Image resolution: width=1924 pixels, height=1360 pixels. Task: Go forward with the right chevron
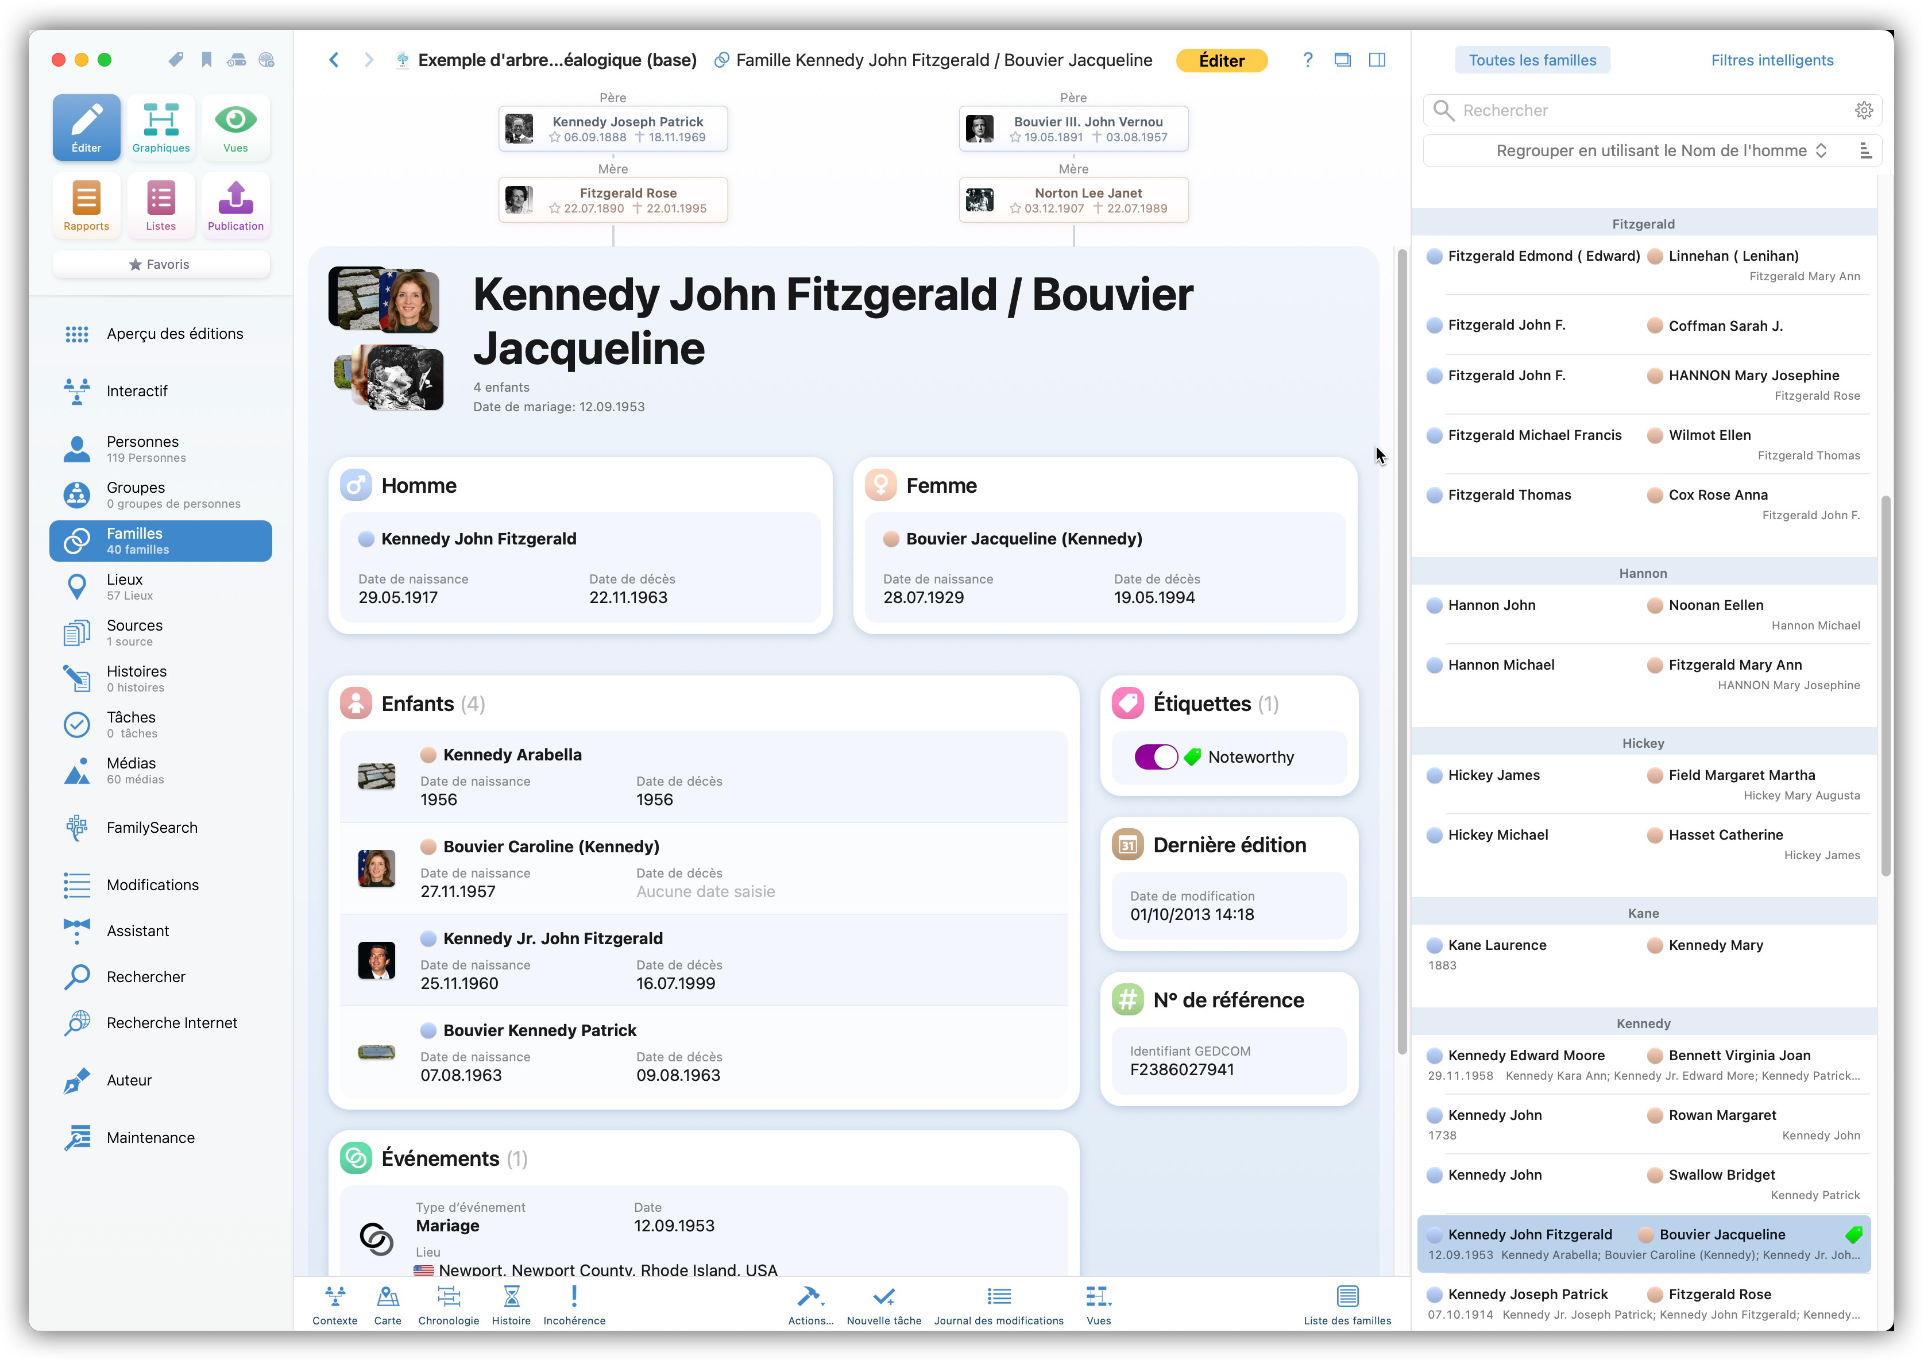[x=369, y=60]
